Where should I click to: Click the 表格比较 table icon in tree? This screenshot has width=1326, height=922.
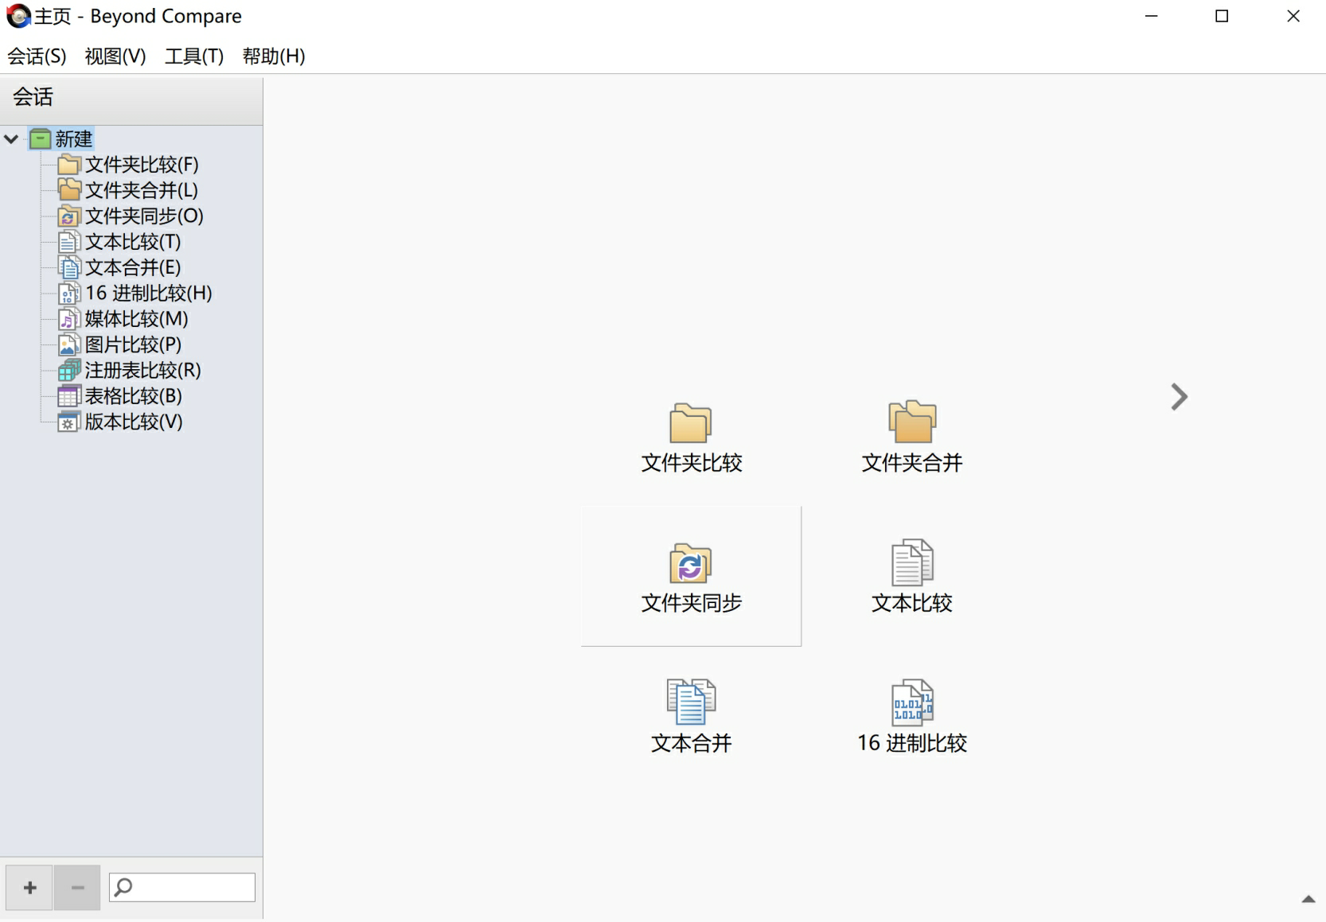click(69, 396)
